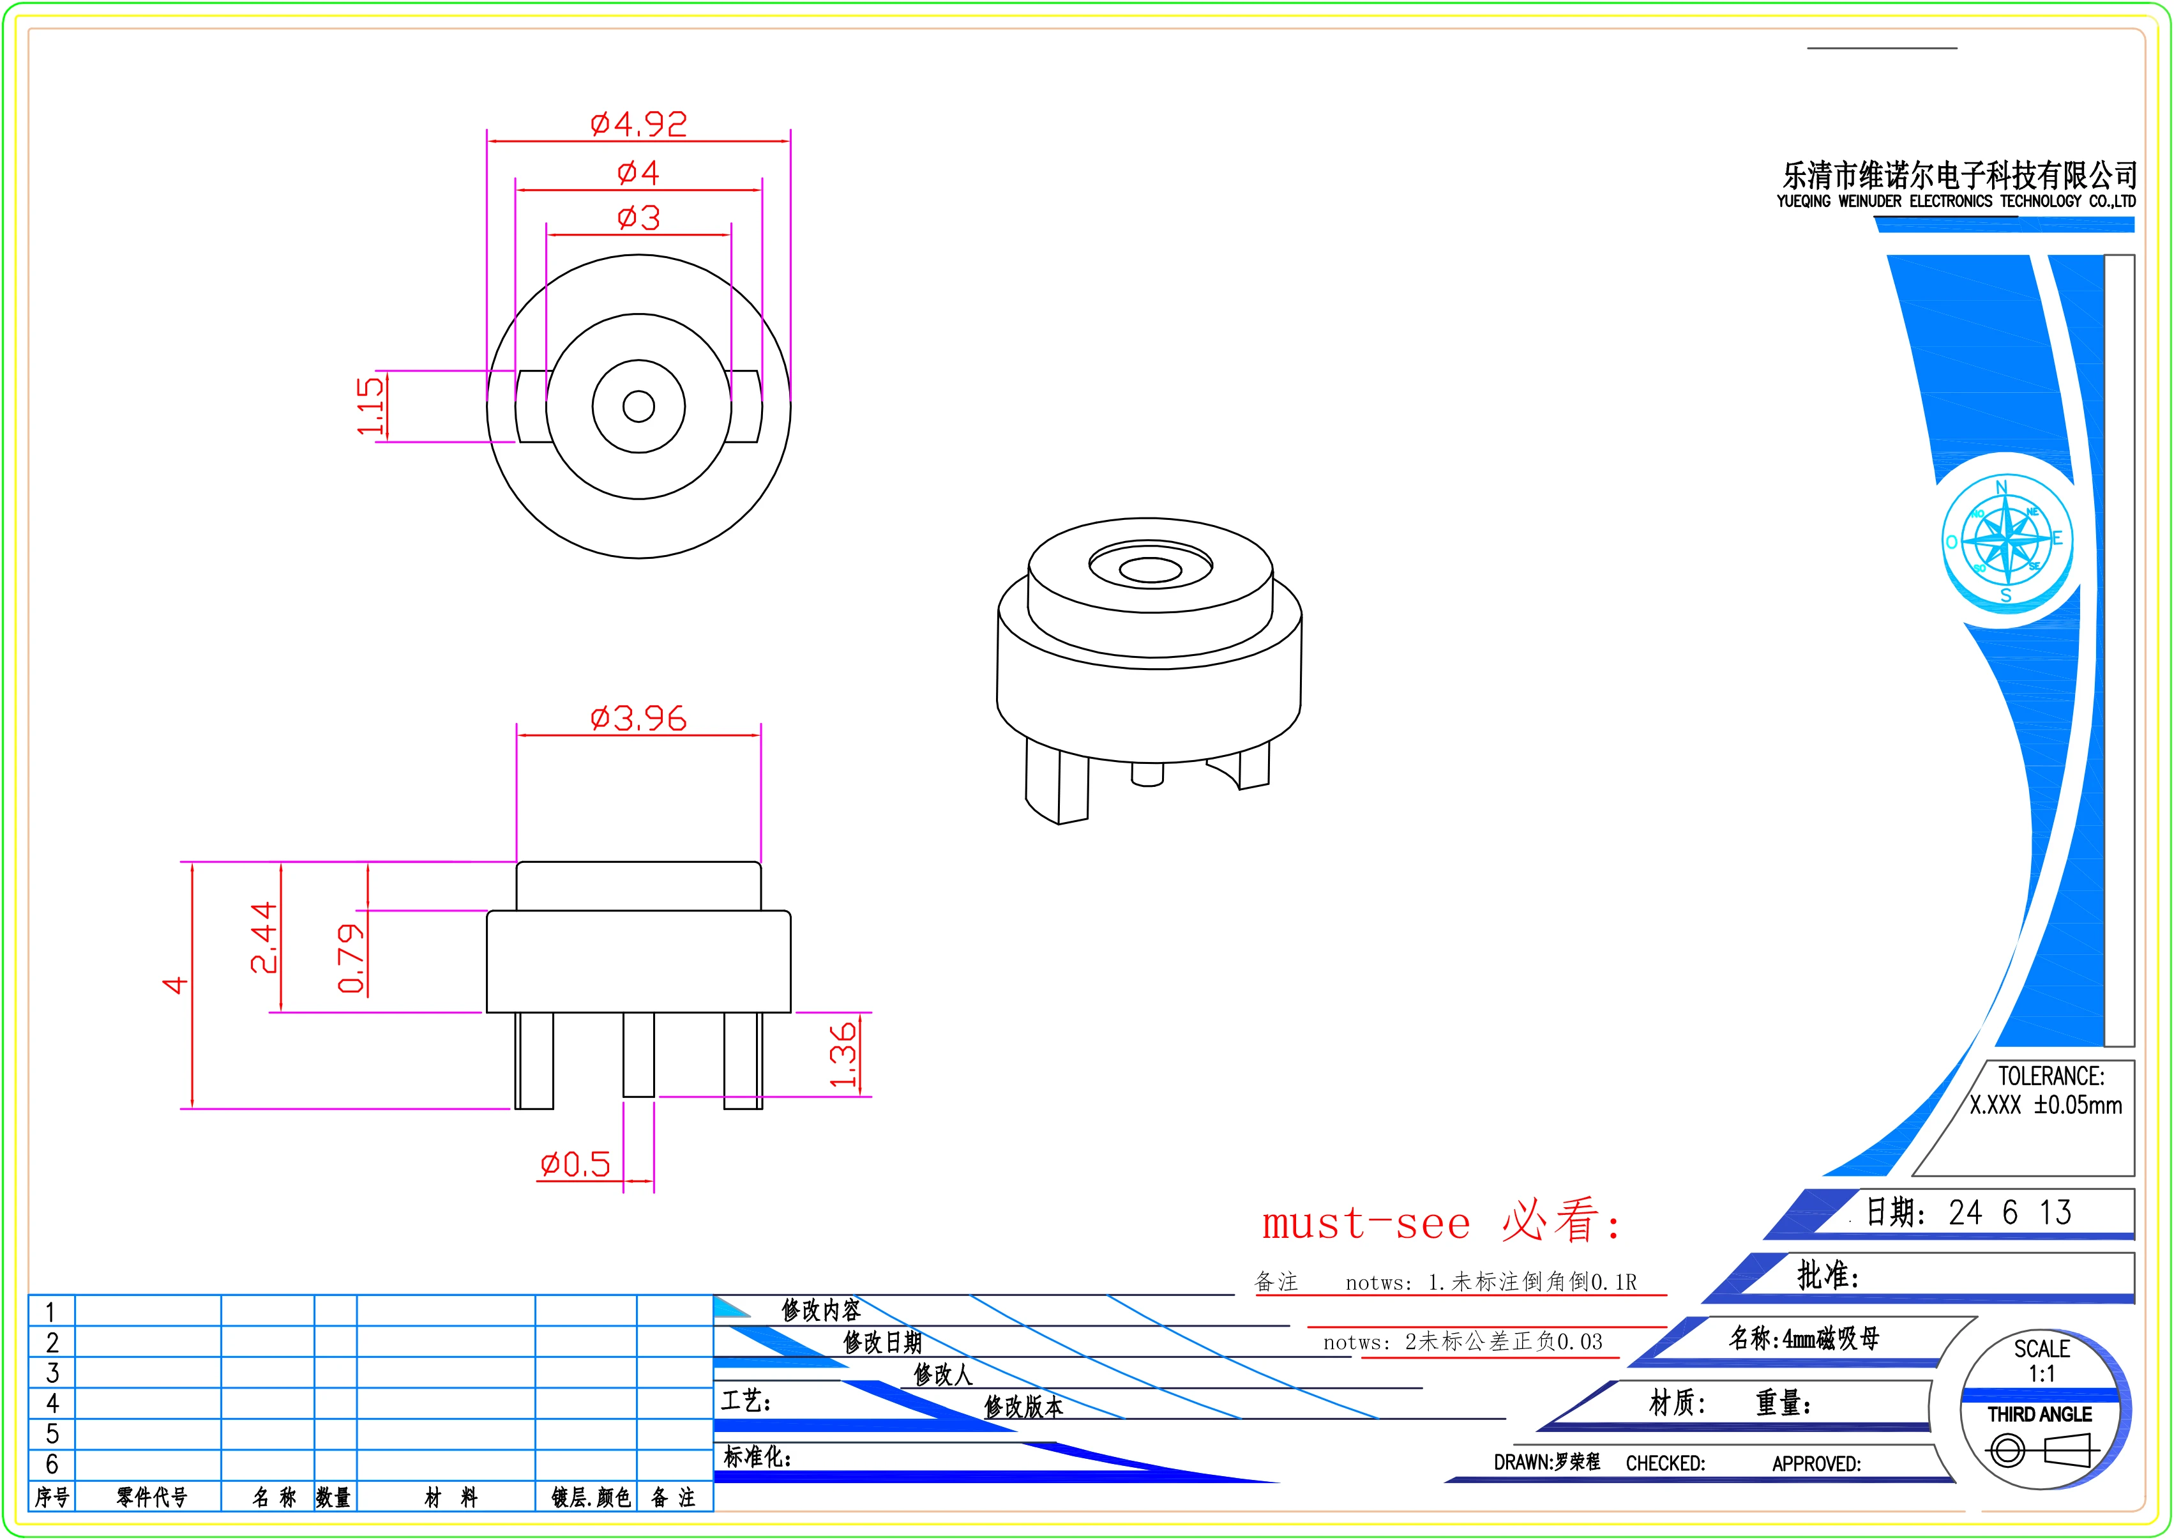Select the ø3 diameter dimension

pos(638,218)
